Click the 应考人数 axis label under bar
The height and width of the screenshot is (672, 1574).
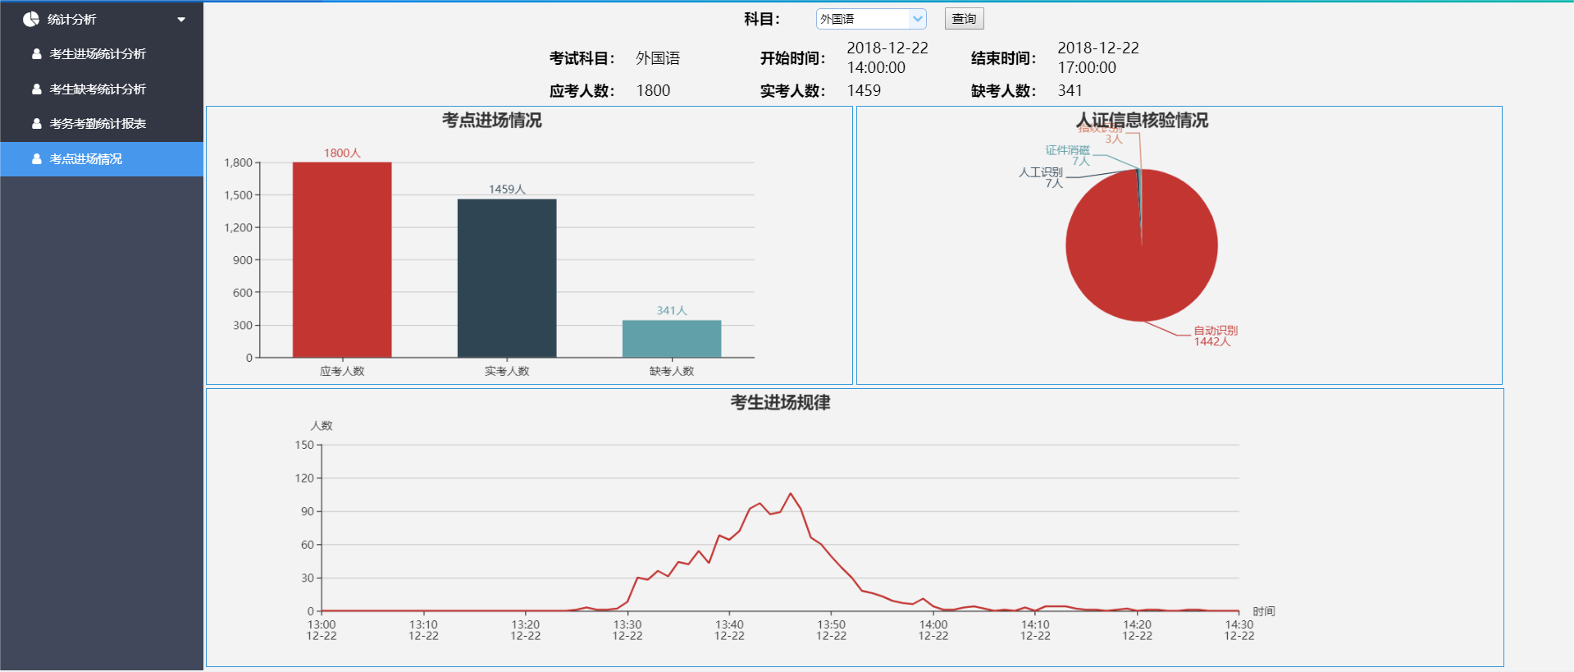click(342, 372)
